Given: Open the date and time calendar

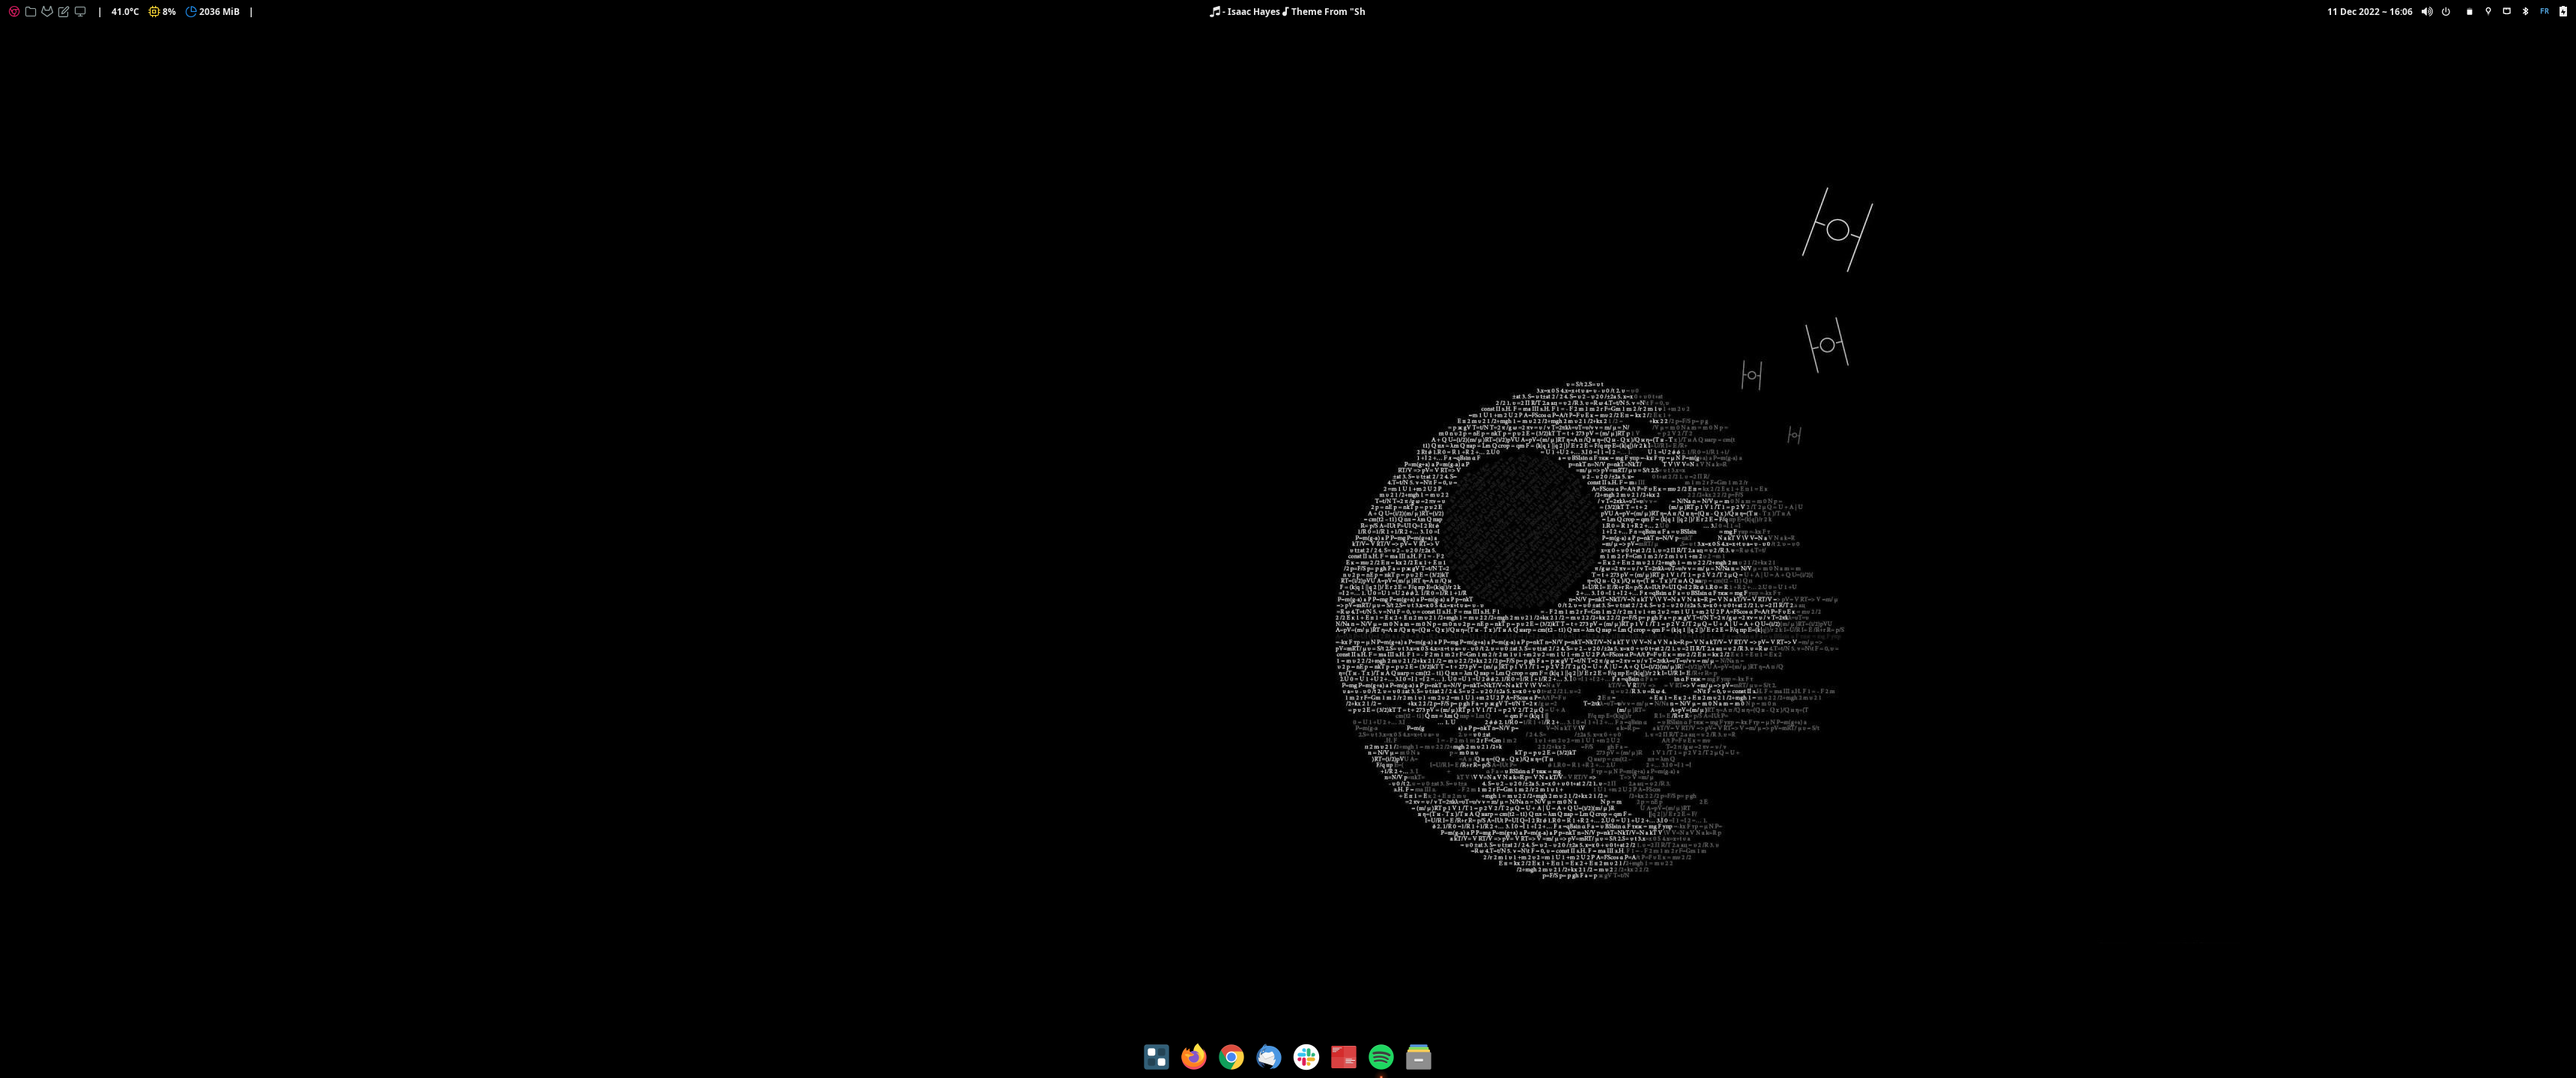Looking at the screenshot, I should coord(2369,12).
